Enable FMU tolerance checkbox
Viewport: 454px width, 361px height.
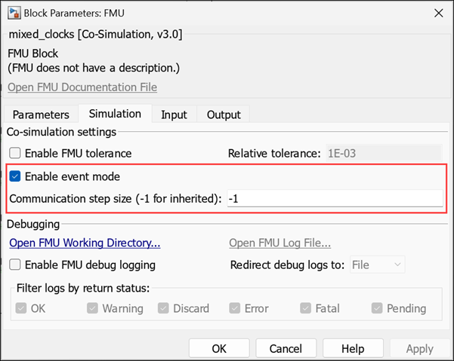click(15, 154)
